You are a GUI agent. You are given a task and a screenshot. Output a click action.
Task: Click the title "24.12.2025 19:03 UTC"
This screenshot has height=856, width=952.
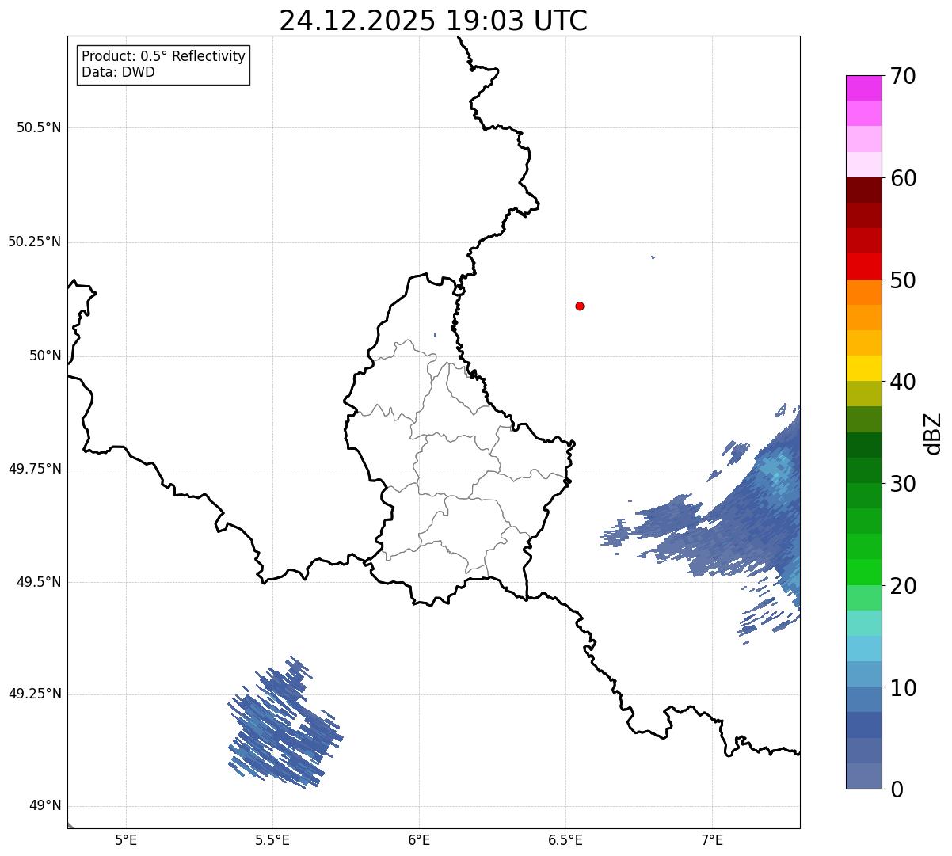(x=433, y=21)
